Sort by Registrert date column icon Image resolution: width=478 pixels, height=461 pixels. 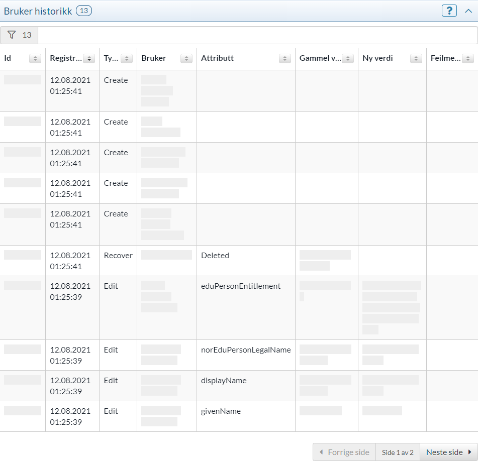[x=89, y=59]
